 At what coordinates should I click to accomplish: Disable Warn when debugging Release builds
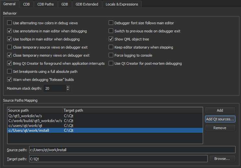coord(9,80)
